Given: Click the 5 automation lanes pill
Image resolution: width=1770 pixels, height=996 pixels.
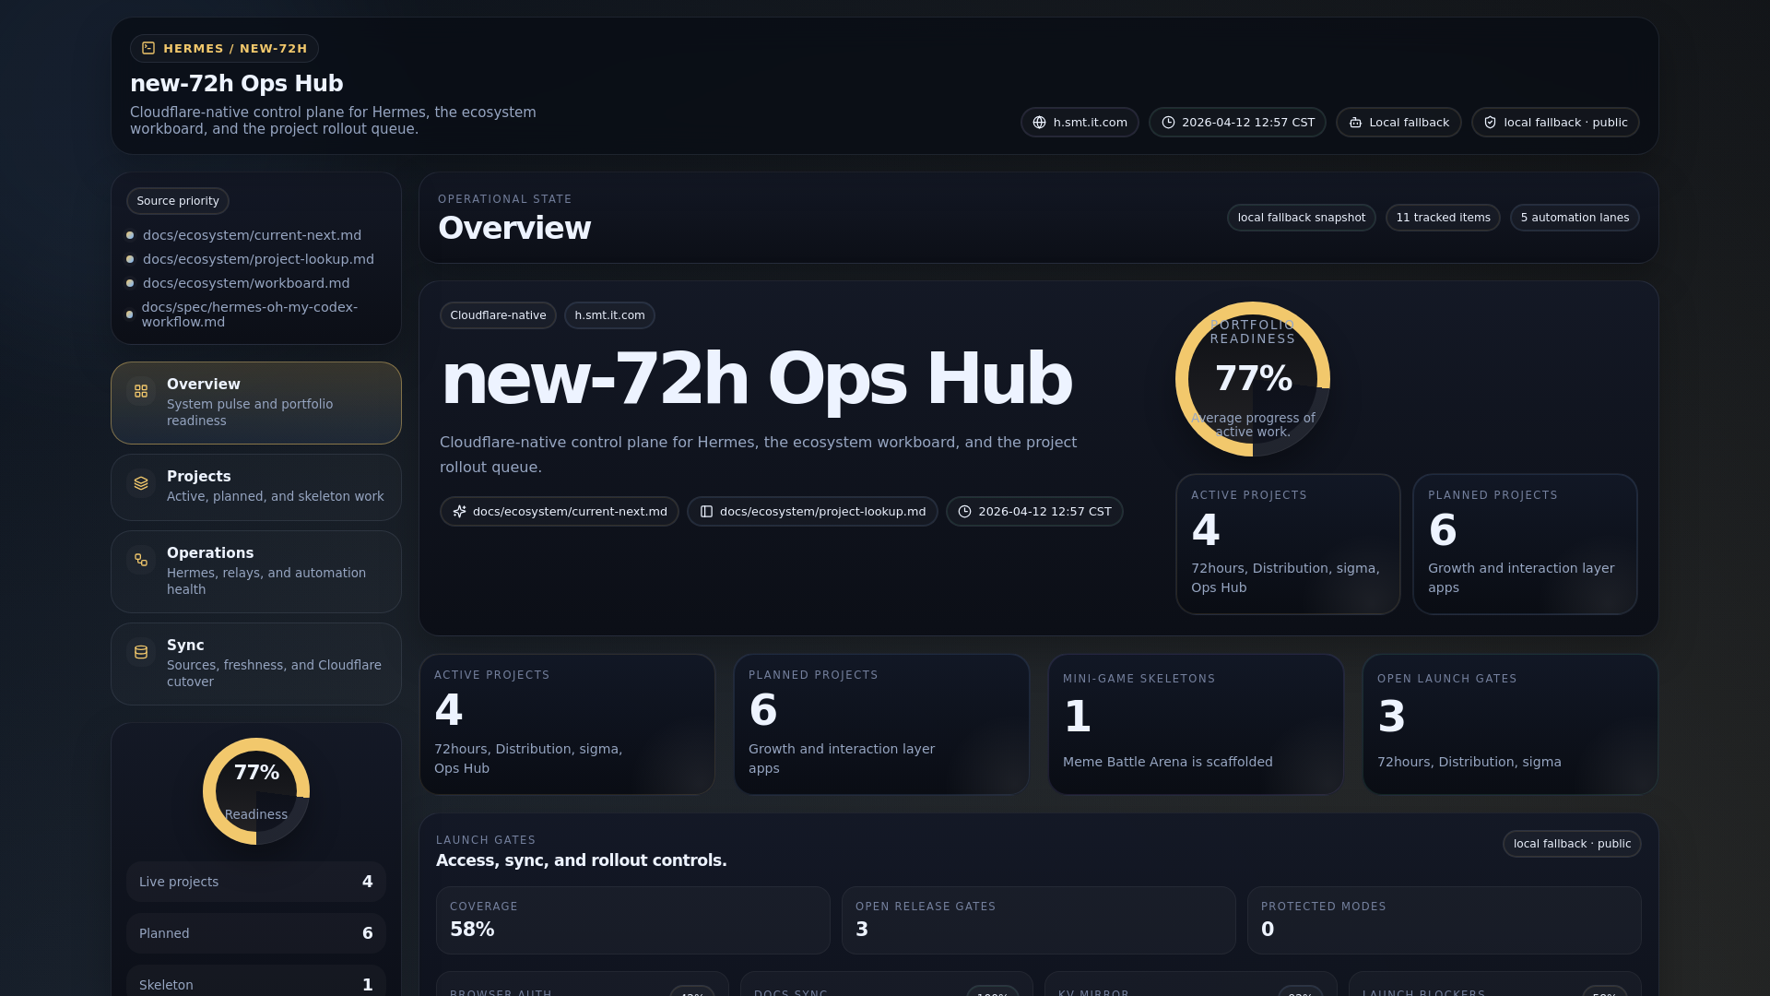Looking at the screenshot, I should 1575,218.
